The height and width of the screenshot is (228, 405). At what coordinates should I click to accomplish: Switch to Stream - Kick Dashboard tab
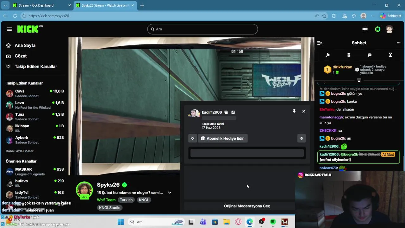coord(41,5)
